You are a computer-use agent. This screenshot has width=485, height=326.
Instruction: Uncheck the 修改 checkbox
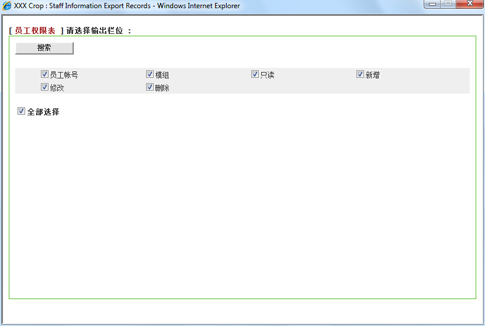44,87
